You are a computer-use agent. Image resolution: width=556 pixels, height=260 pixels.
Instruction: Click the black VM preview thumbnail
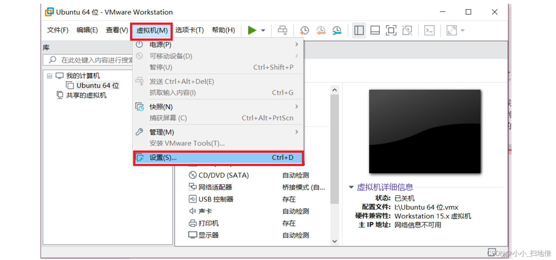pyautogui.click(x=425, y=131)
